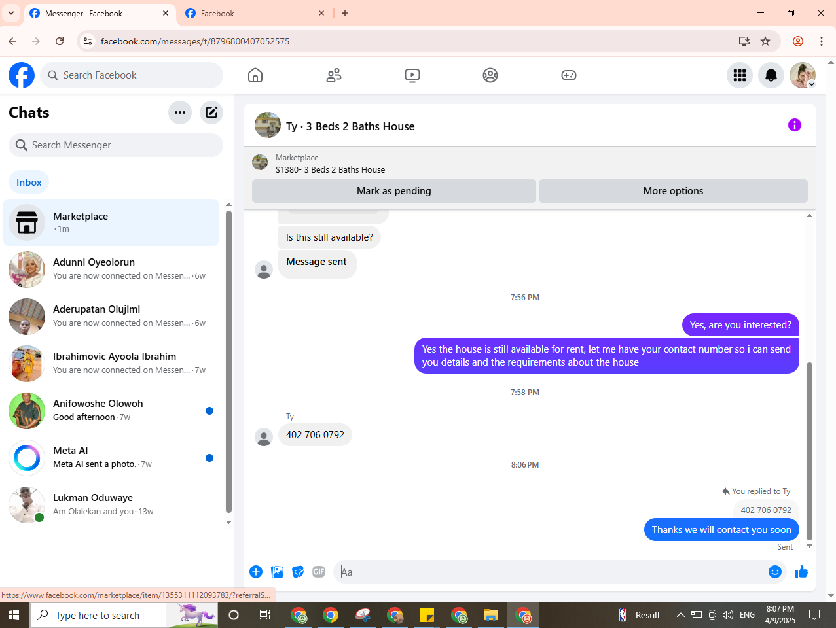Choose a GIF icon in composer
836x628 pixels.
[x=319, y=572]
